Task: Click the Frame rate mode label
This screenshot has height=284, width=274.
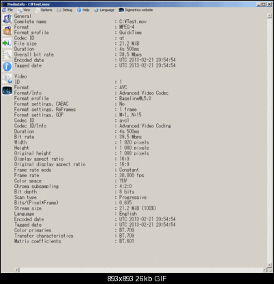Action: pos(33,170)
